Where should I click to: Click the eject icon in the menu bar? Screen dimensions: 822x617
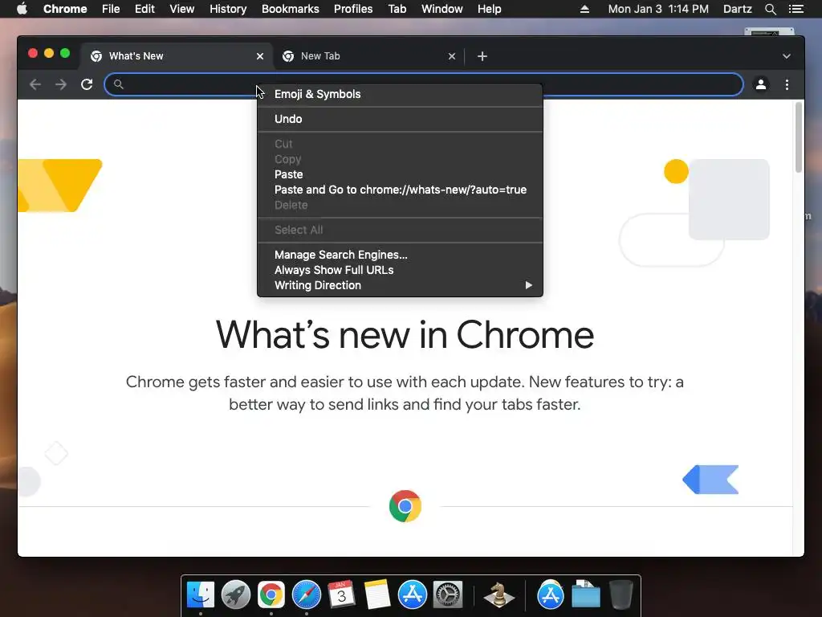click(x=584, y=9)
